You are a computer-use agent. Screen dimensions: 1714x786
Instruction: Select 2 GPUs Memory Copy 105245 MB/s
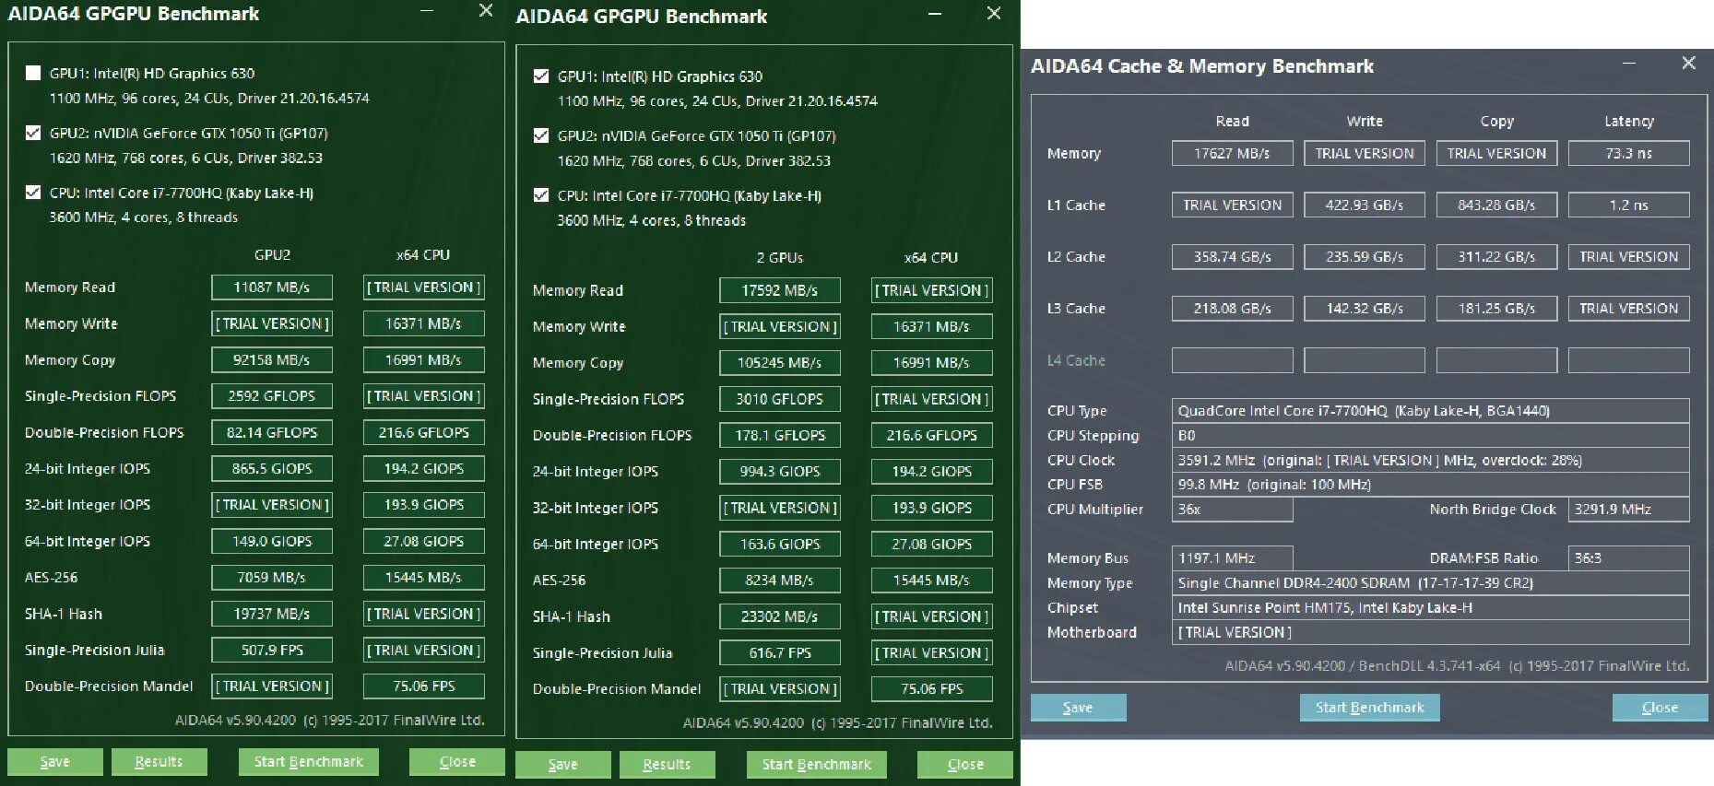[780, 362]
